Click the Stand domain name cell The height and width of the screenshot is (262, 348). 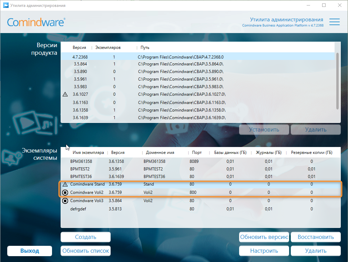coord(149,184)
